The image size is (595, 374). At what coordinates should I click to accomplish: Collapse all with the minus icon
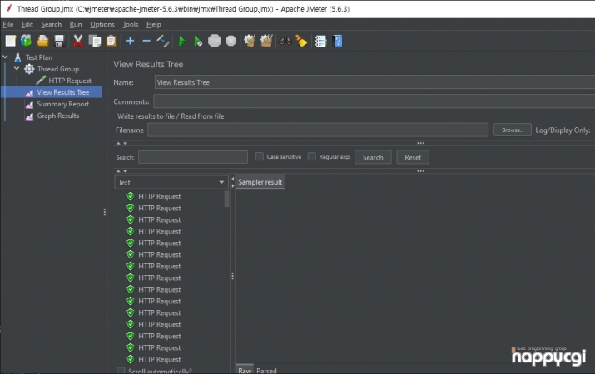[x=146, y=41]
